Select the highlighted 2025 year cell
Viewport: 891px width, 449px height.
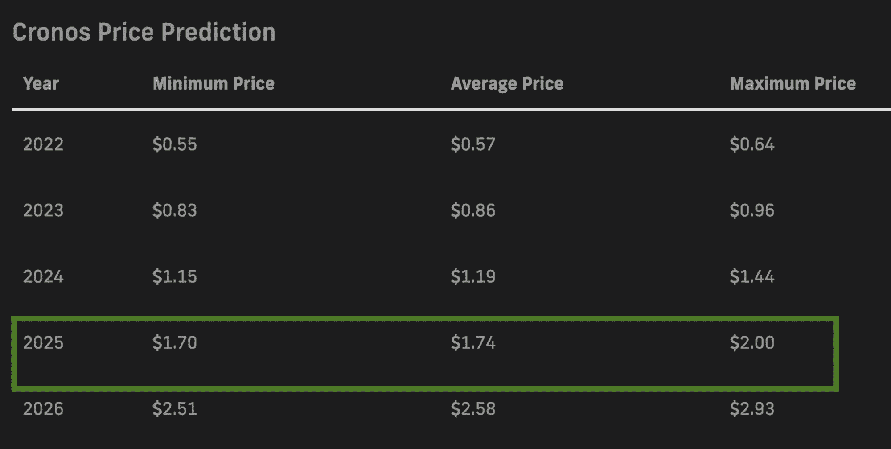(x=43, y=343)
